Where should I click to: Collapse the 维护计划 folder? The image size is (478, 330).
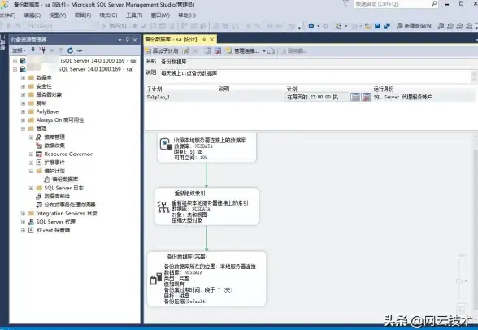[31, 171]
